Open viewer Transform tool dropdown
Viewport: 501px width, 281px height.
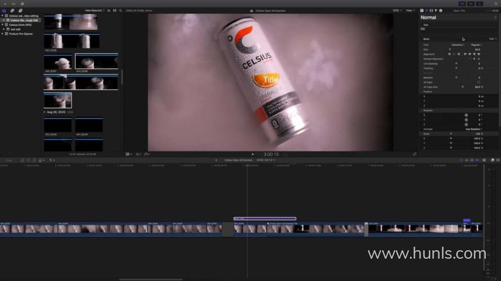[129, 154]
